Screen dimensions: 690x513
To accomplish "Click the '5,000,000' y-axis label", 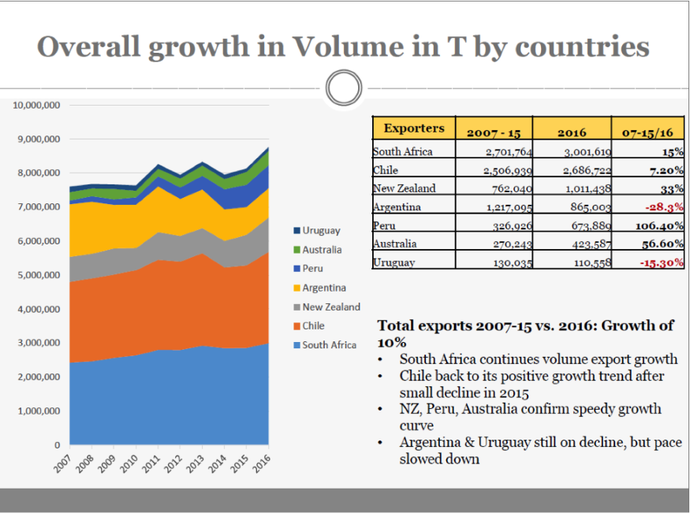I will 39,275.
